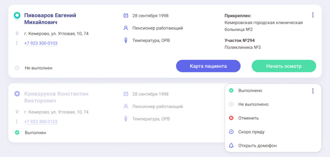The width and height of the screenshot is (330, 157).
Task: Click the location pin icon on Пивоваров card
Action: 17,34
